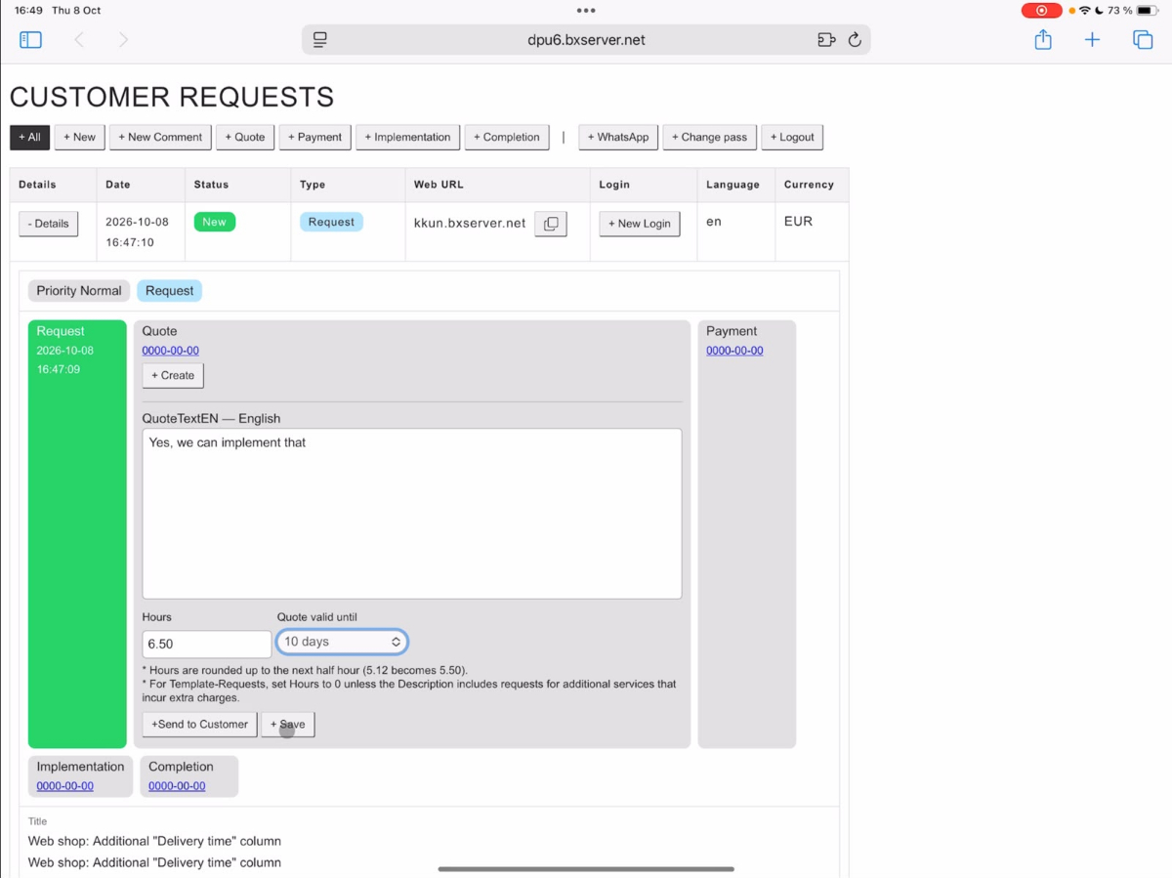Collapse row with the - Details button
Image resolution: width=1172 pixels, height=878 pixels.
point(49,224)
